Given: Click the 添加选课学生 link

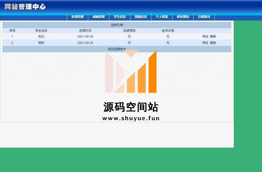Looking at the screenshot, I should [117, 49].
